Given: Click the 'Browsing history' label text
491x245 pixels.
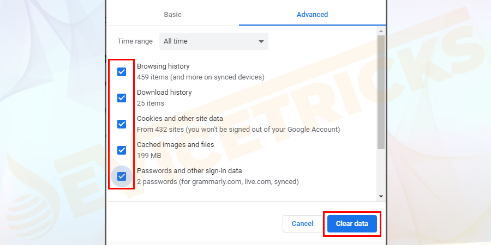Looking at the screenshot, I should point(163,66).
